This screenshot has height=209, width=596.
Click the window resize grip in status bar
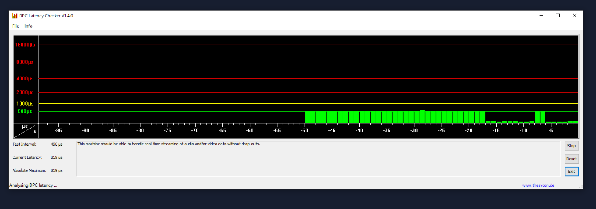(x=579, y=186)
